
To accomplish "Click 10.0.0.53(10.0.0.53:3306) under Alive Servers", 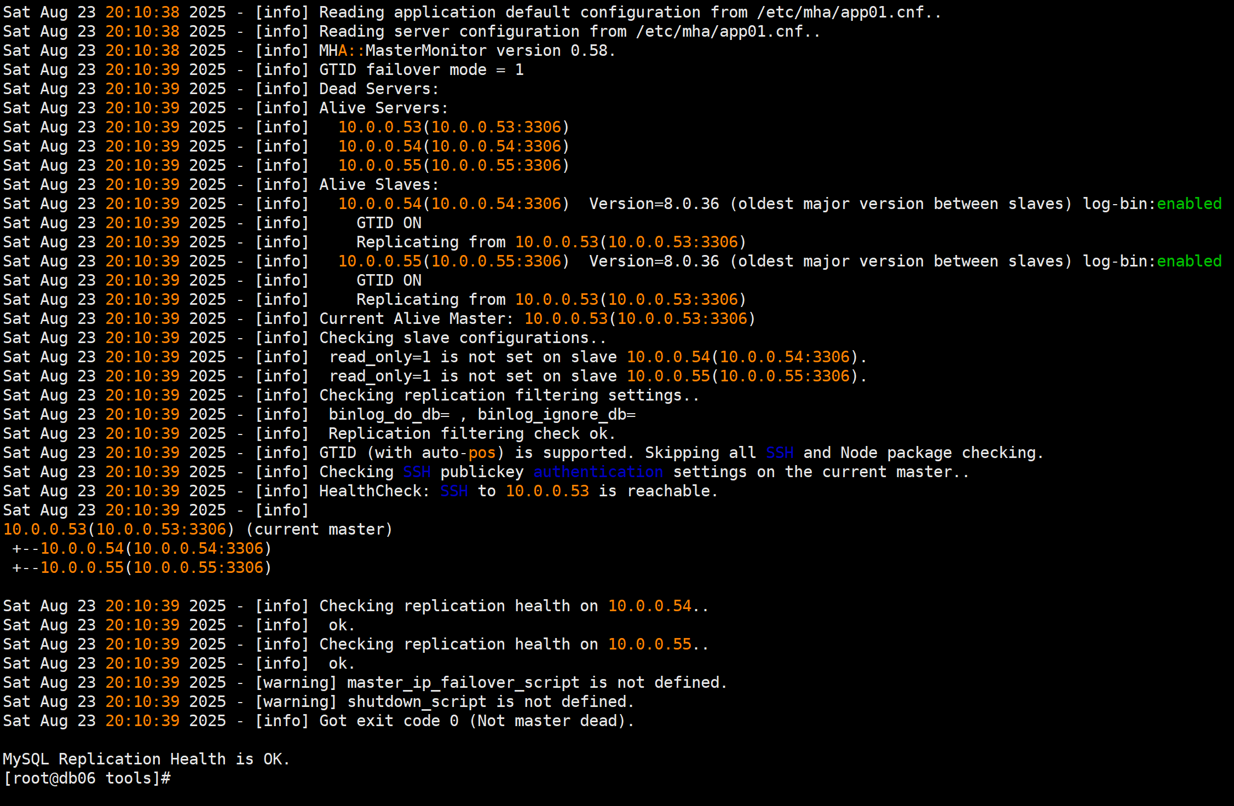I will tap(454, 127).
